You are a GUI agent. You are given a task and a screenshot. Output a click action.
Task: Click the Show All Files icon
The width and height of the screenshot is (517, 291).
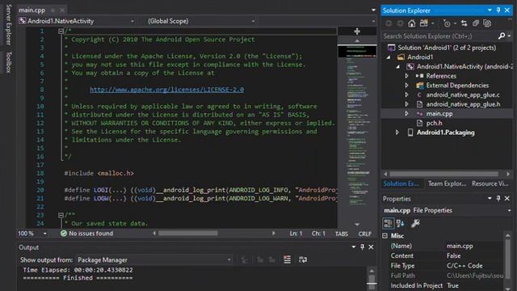pos(487,23)
